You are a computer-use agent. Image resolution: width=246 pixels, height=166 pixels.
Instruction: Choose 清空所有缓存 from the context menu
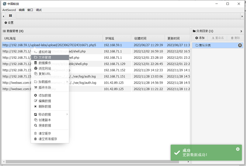[x=50, y=139]
